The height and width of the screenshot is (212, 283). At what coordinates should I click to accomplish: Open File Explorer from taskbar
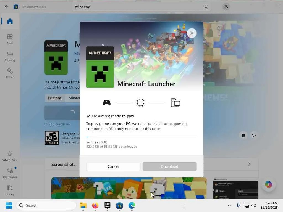(83, 205)
